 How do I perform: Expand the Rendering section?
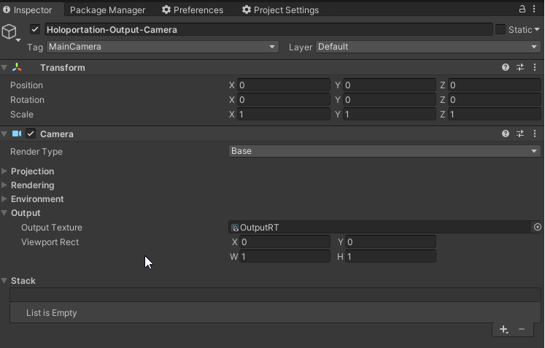pos(4,185)
